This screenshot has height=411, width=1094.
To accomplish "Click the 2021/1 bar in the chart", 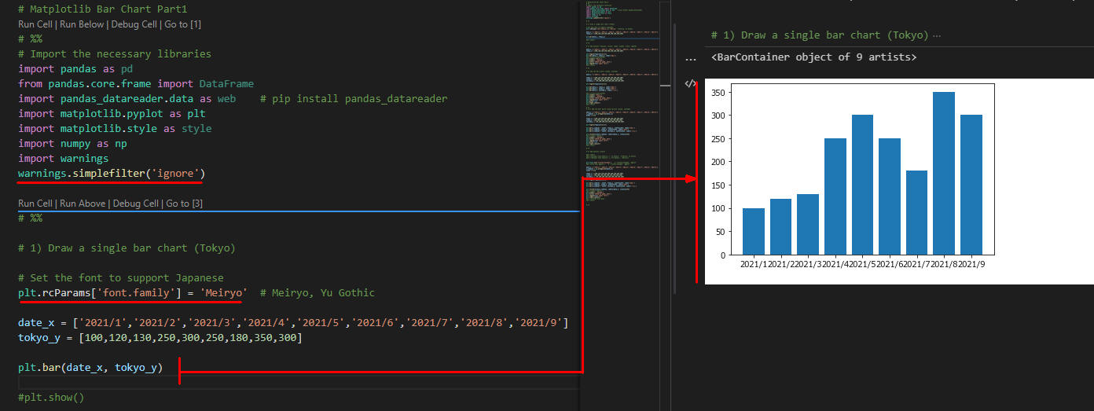I will 753,231.
